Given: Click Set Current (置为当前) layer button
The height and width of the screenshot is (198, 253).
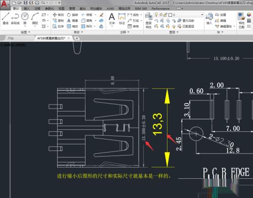Looking at the screenshot, I should pyautogui.click(x=186, y=21).
